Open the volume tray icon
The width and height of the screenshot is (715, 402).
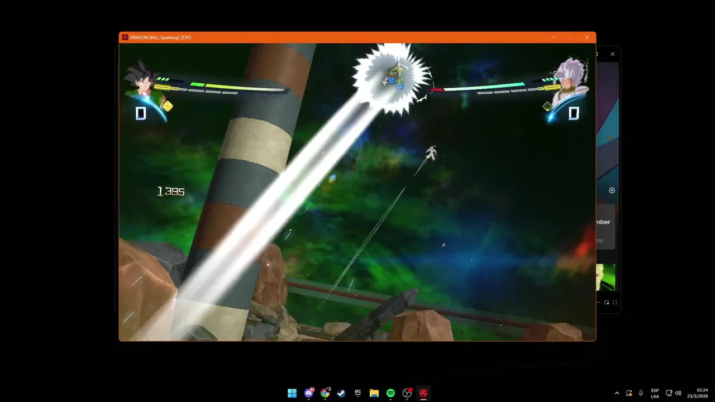click(678, 393)
